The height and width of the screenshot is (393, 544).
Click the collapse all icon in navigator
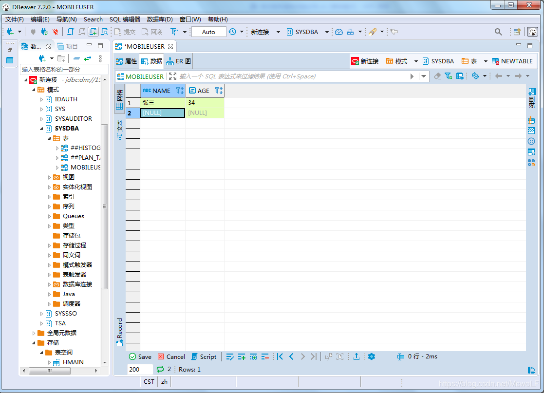(x=76, y=58)
